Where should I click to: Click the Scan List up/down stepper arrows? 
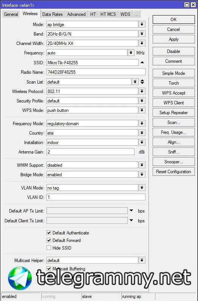pyautogui.click(x=142, y=82)
